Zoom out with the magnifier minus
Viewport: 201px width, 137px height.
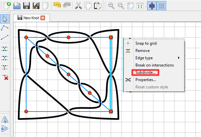(121, 6)
